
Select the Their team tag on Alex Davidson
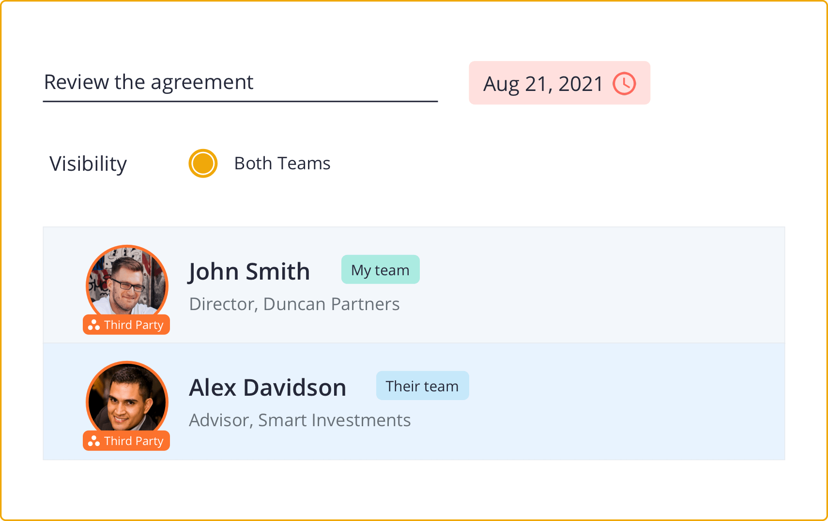click(x=422, y=386)
